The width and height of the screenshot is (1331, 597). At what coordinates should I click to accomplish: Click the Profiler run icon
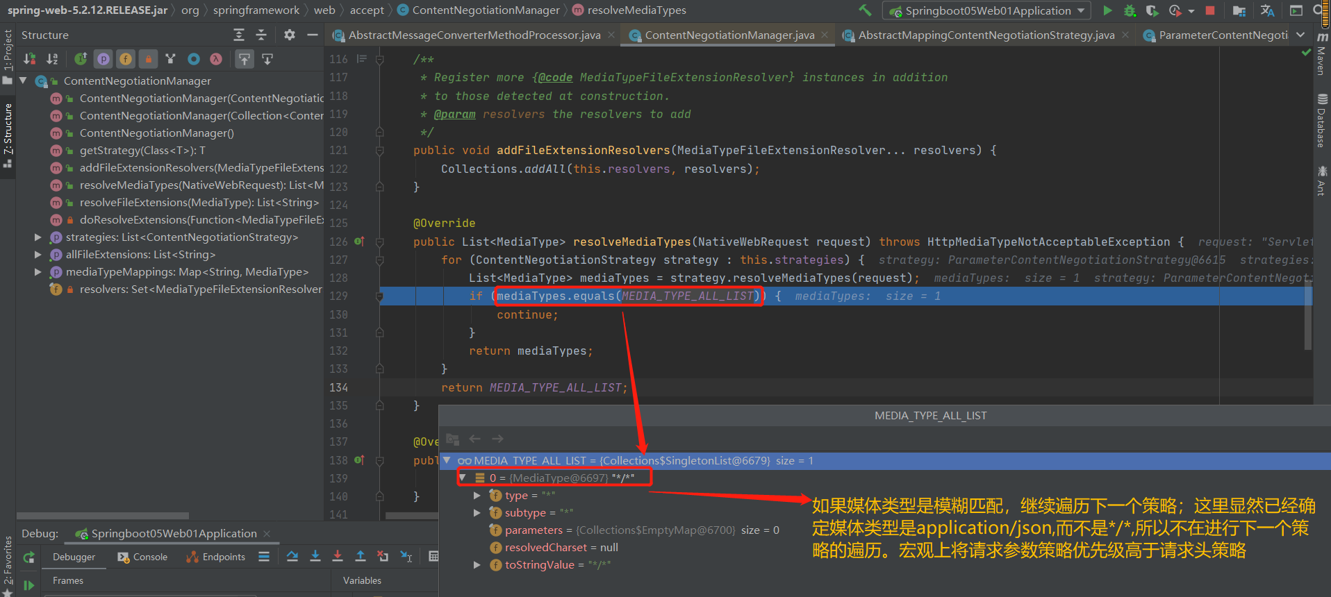pos(1175,10)
